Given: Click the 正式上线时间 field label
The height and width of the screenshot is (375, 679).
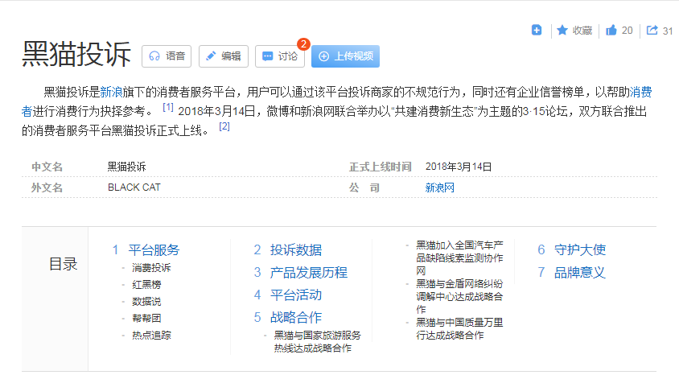Looking at the screenshot, I should (381, 167).
